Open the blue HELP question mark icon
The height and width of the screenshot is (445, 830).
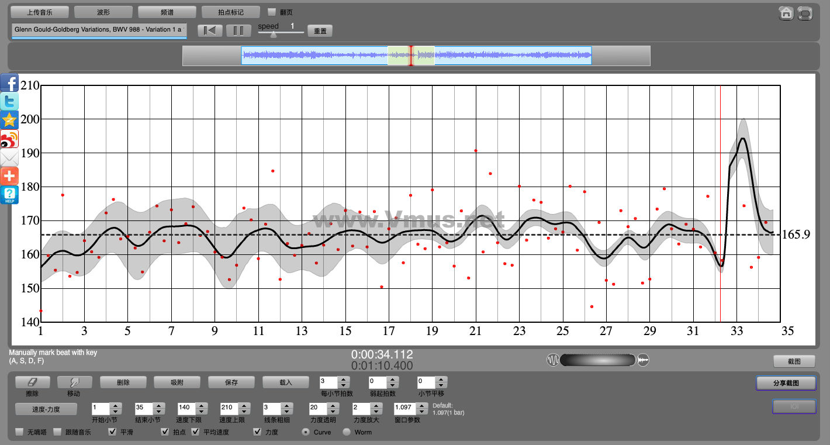pos(9,195)
